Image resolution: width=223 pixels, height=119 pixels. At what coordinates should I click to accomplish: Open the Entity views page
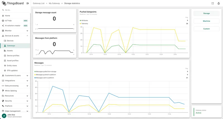click(x=15, y=66)
